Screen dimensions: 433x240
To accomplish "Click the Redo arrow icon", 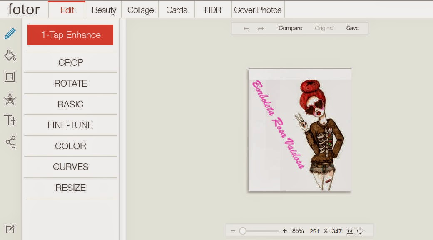I will coord(261,28).
